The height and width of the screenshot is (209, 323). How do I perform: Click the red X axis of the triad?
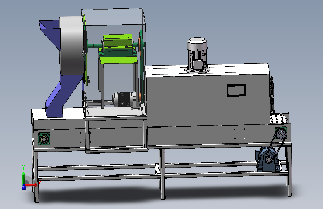[32, 185]
